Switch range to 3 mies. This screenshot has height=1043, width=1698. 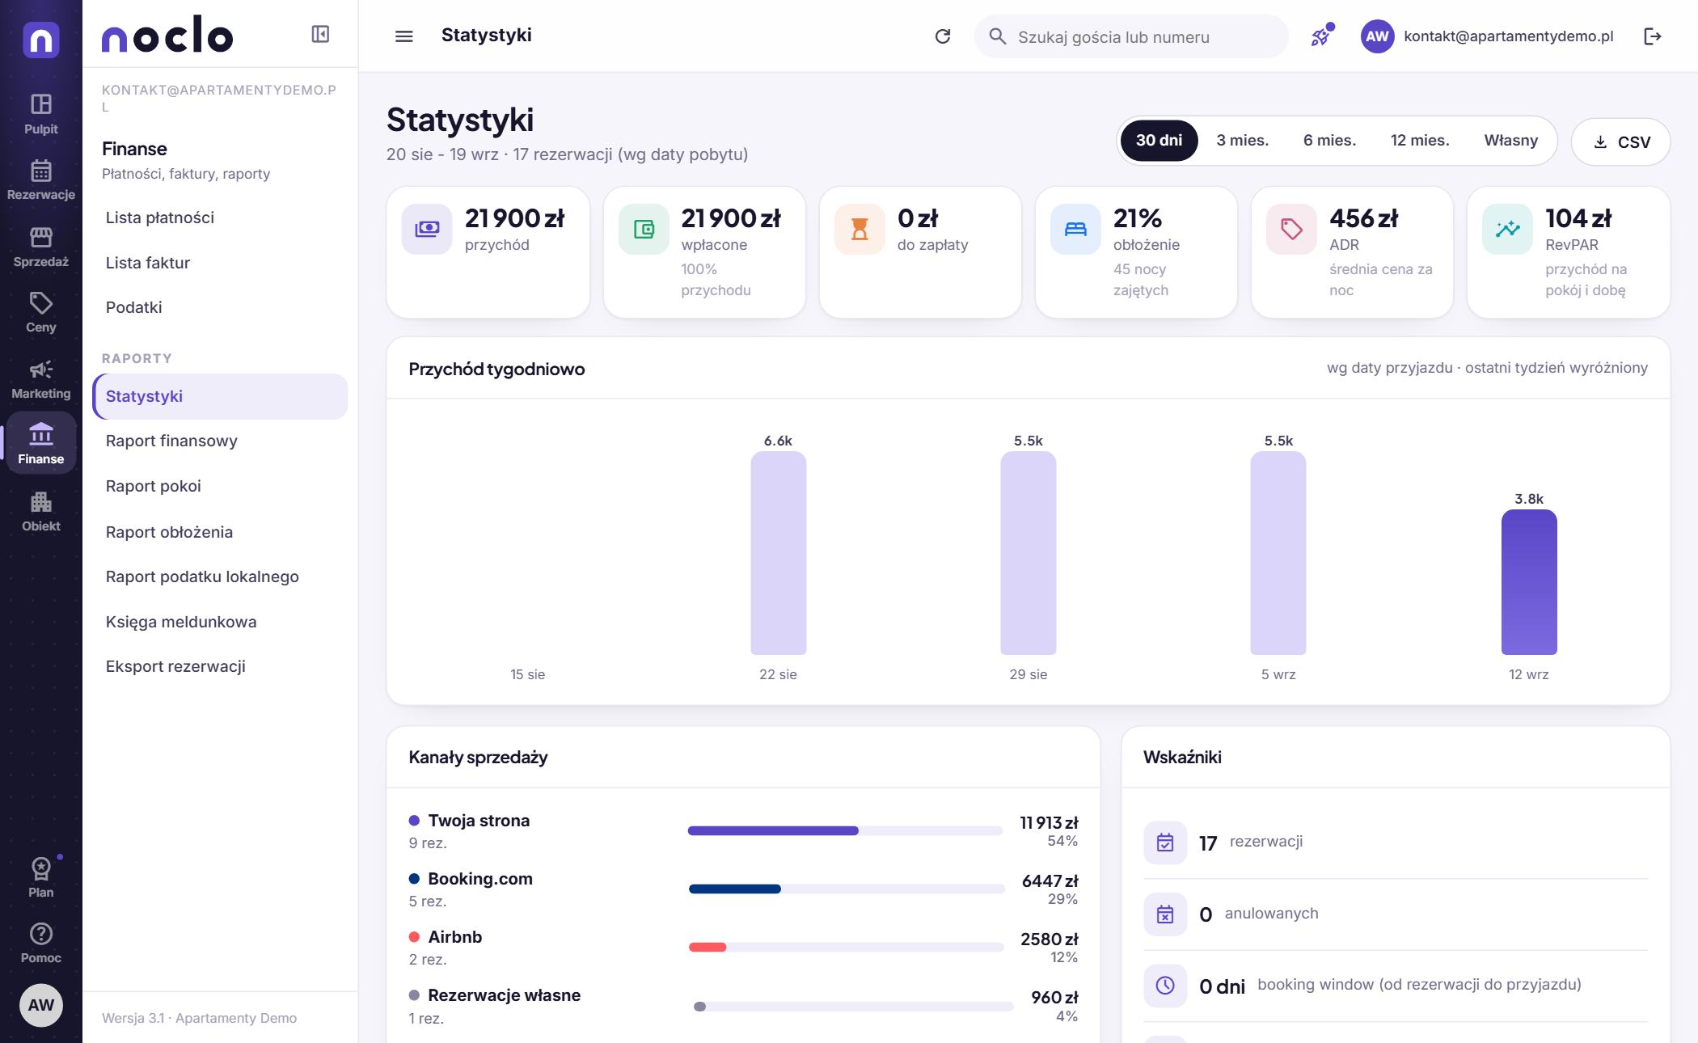[1243, 141]
